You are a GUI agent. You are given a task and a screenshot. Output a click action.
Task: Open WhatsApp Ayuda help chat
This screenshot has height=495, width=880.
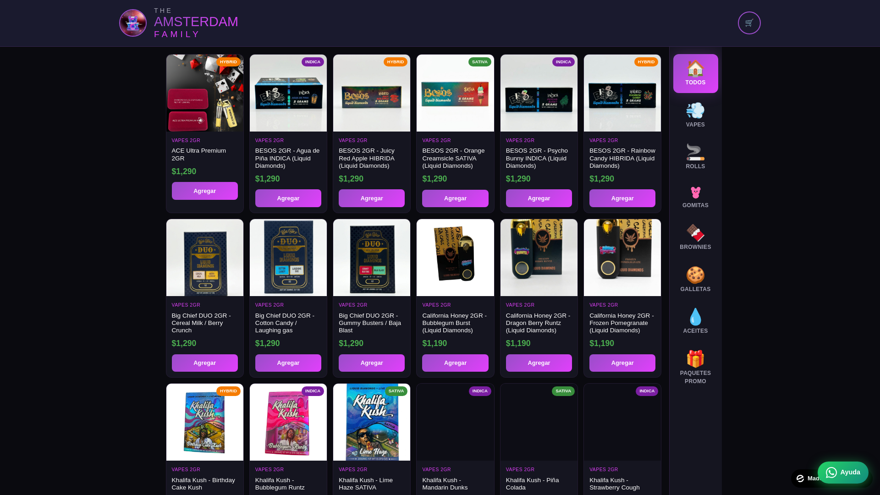tap(843, 473)
